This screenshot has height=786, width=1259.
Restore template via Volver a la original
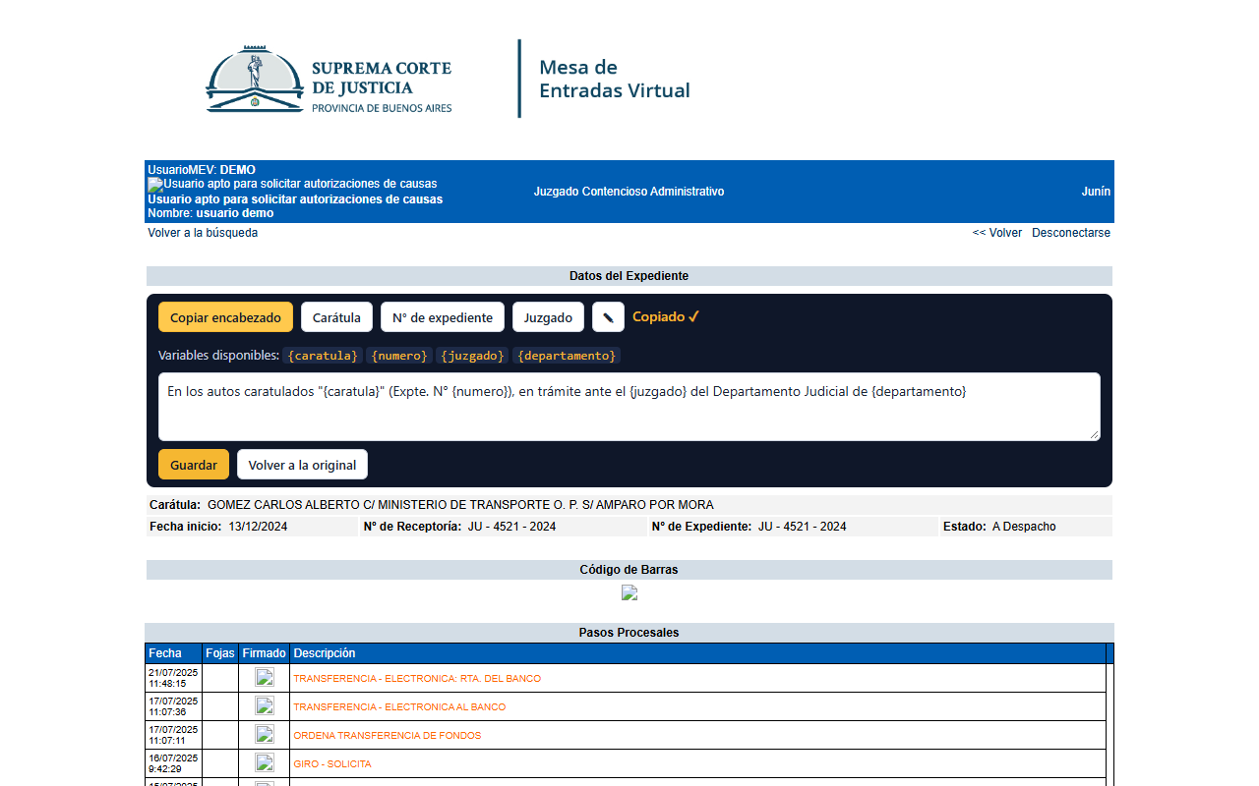[x=302, y=465]
